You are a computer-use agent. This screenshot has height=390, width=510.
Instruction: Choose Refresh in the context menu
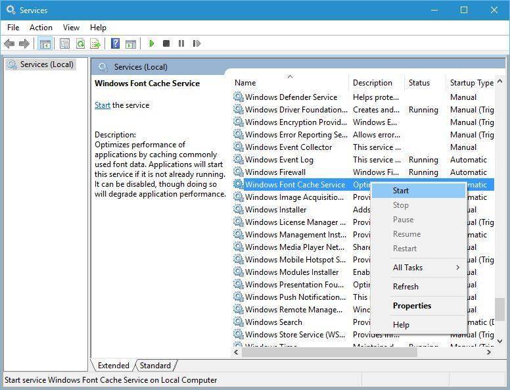point(418,287)
